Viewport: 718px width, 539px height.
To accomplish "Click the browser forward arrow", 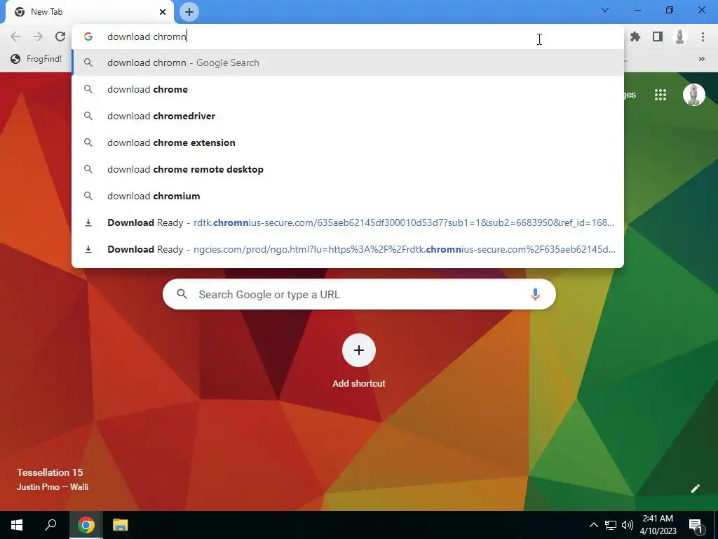I will pos(38,36).
